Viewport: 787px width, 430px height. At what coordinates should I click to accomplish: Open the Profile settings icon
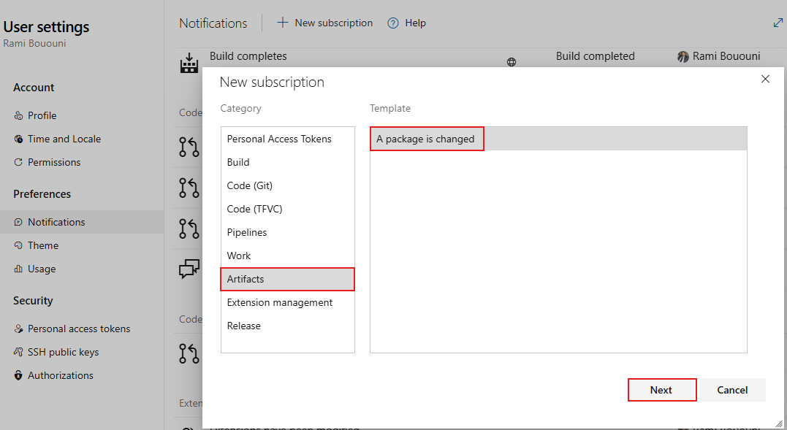18,115
